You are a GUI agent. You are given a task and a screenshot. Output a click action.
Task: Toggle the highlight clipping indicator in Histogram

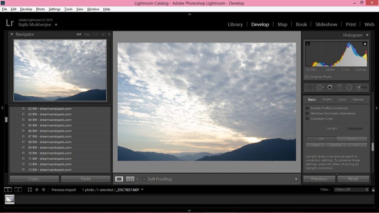point(365,44)
